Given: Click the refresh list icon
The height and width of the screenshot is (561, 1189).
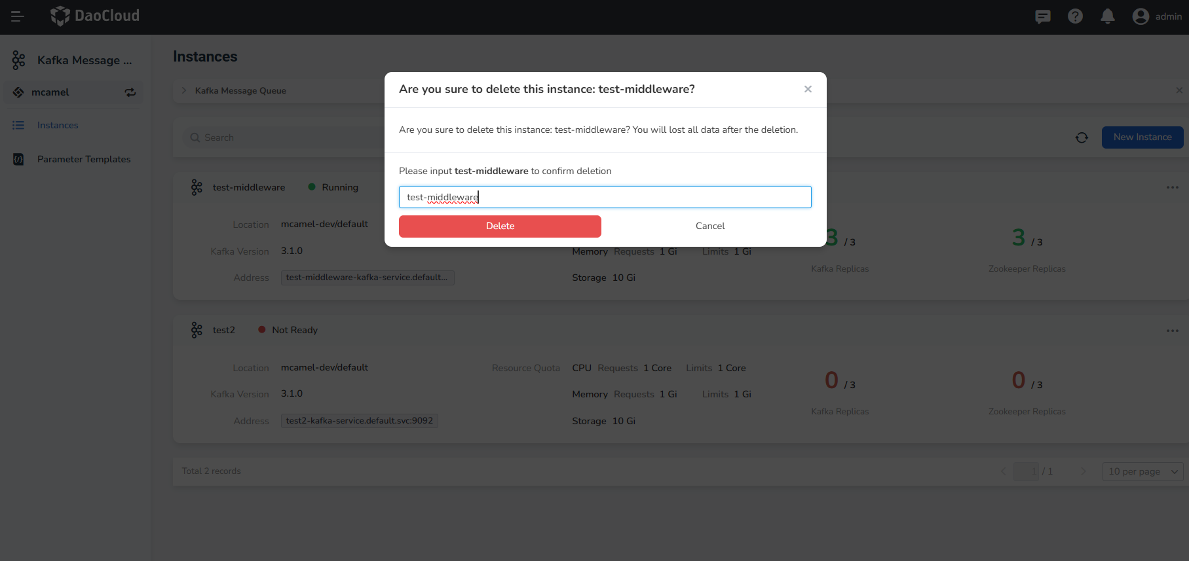Looking at the screenshot, I should (1082, 137).
